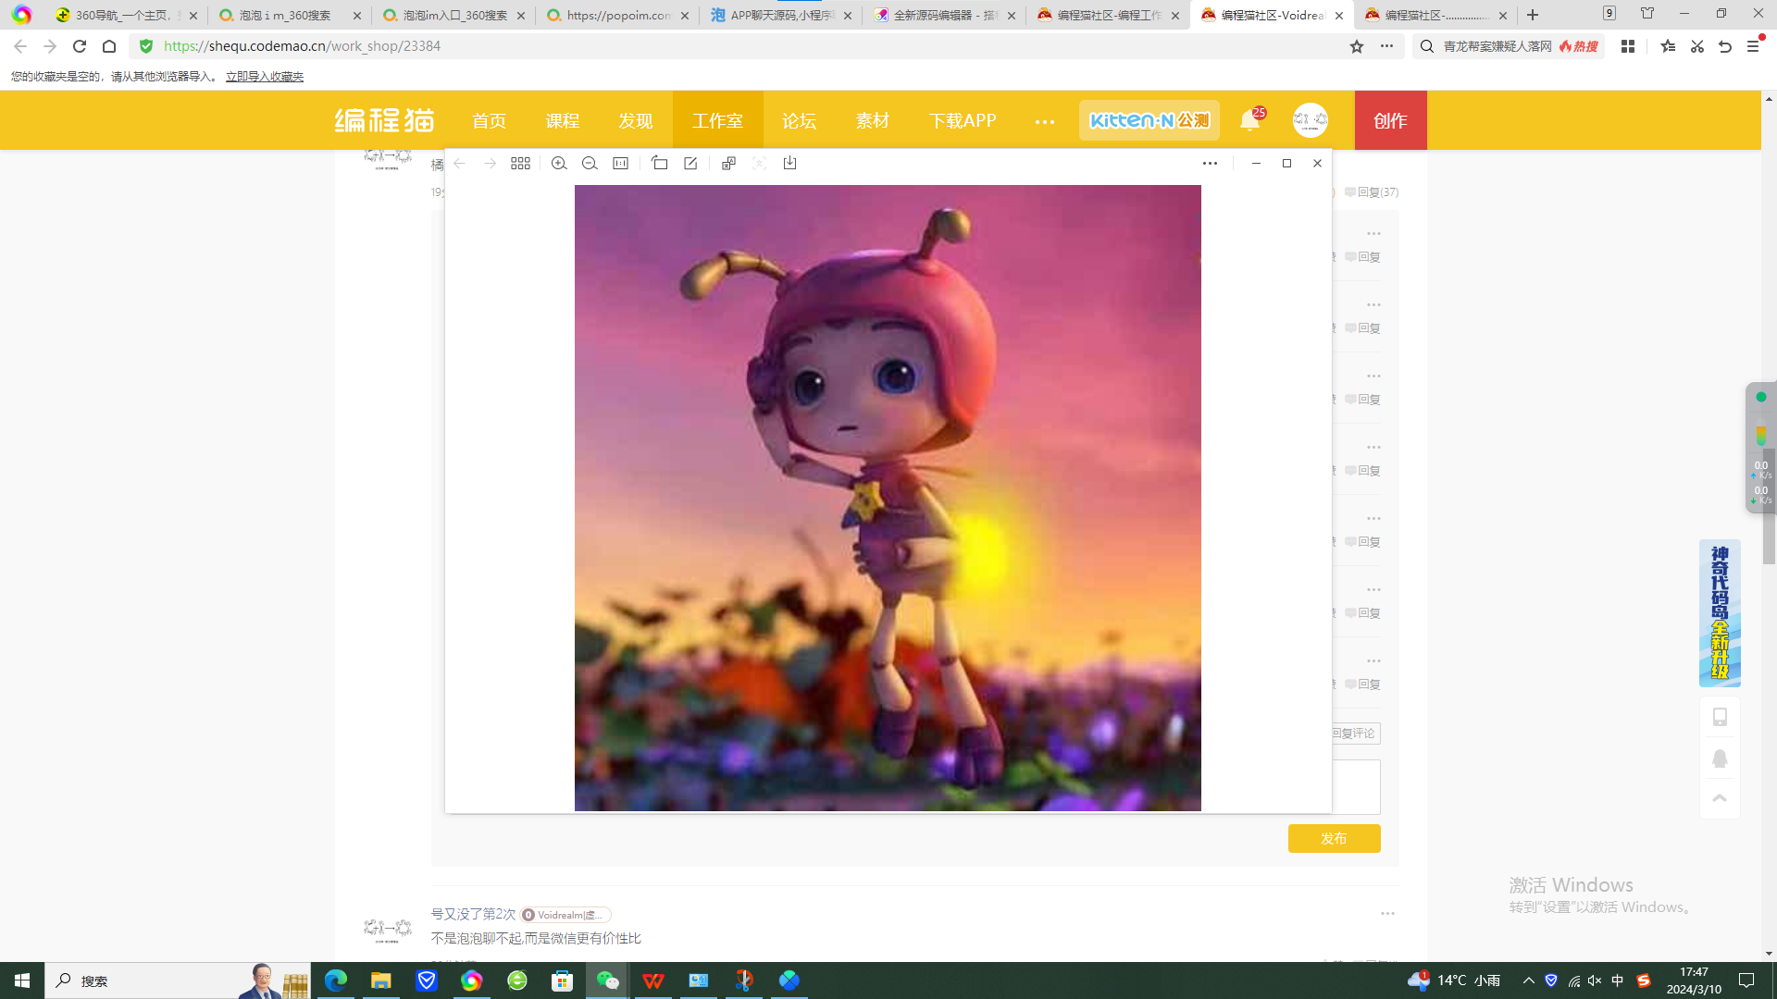Switch to the APP聊天源码 browser tab
This screenshot has height=999, width=1777.
point(780,15)
